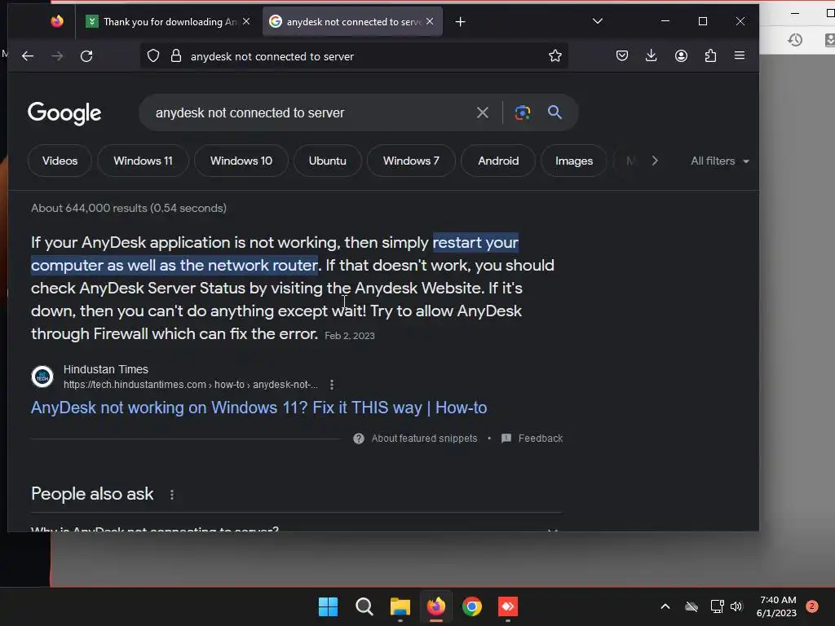This screenshot has width=835, height=626.
Task: Open options for Hindustan Times result
Action: pos(332,385)
